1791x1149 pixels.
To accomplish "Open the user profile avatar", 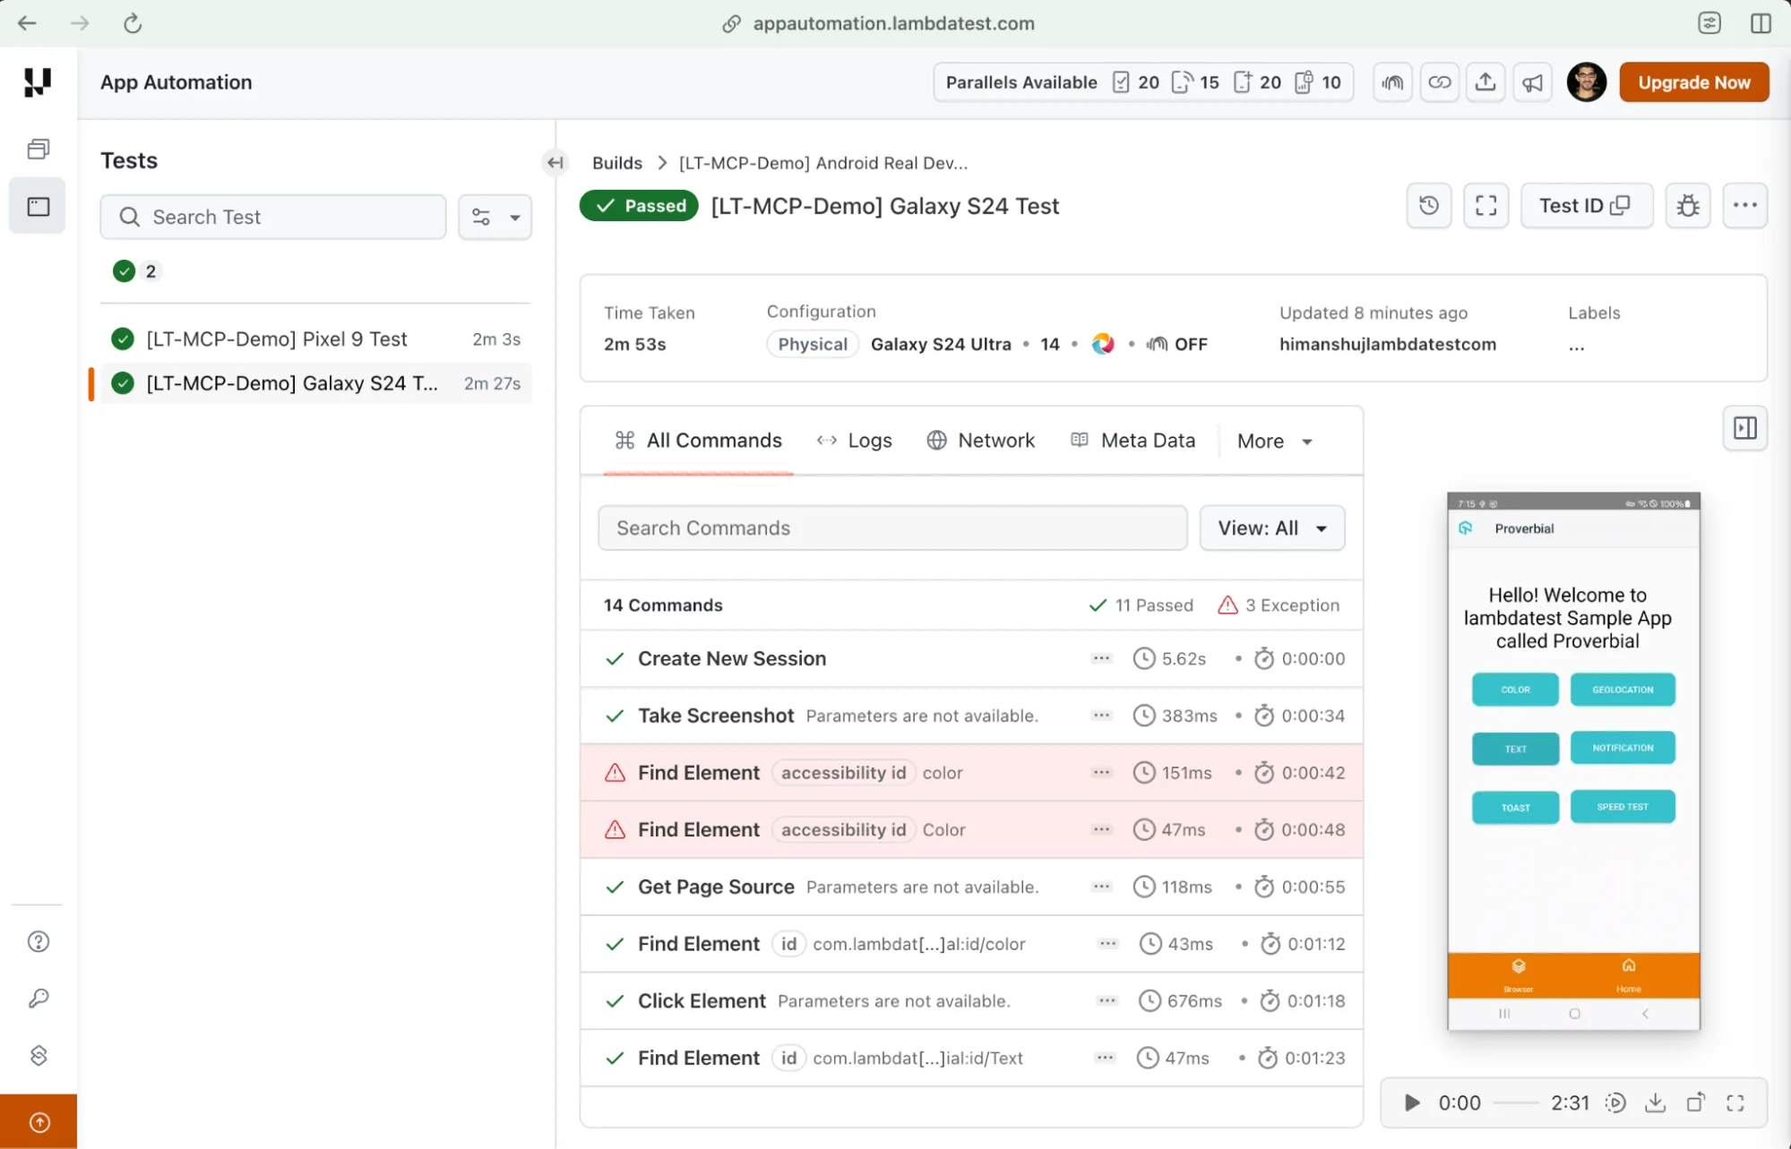I will coord(1586,82).
